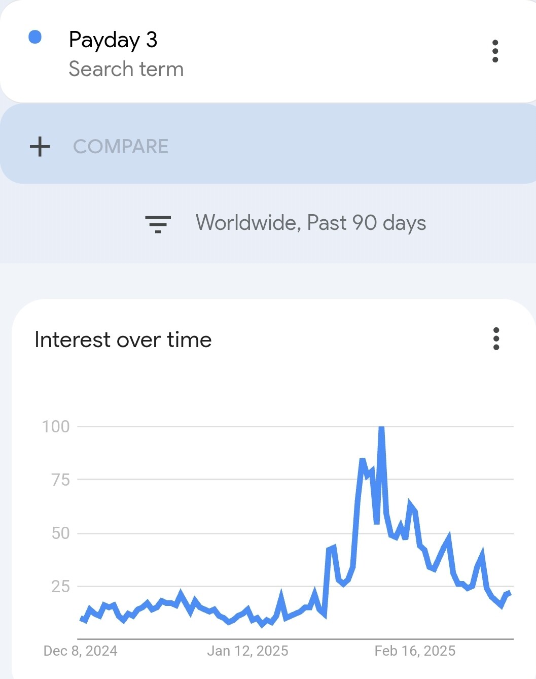Open Interest over time chart options menu
Screen dimensions: 536x679
[496, 338]
